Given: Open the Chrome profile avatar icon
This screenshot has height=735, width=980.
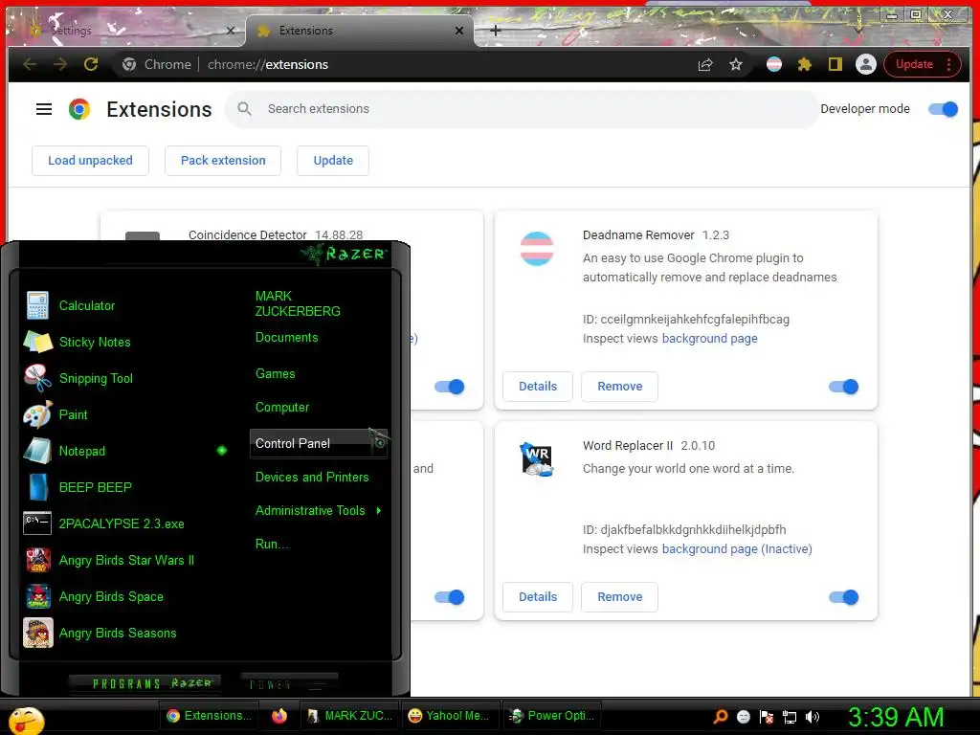Looking at the screenshot, I should coord(865,64).
